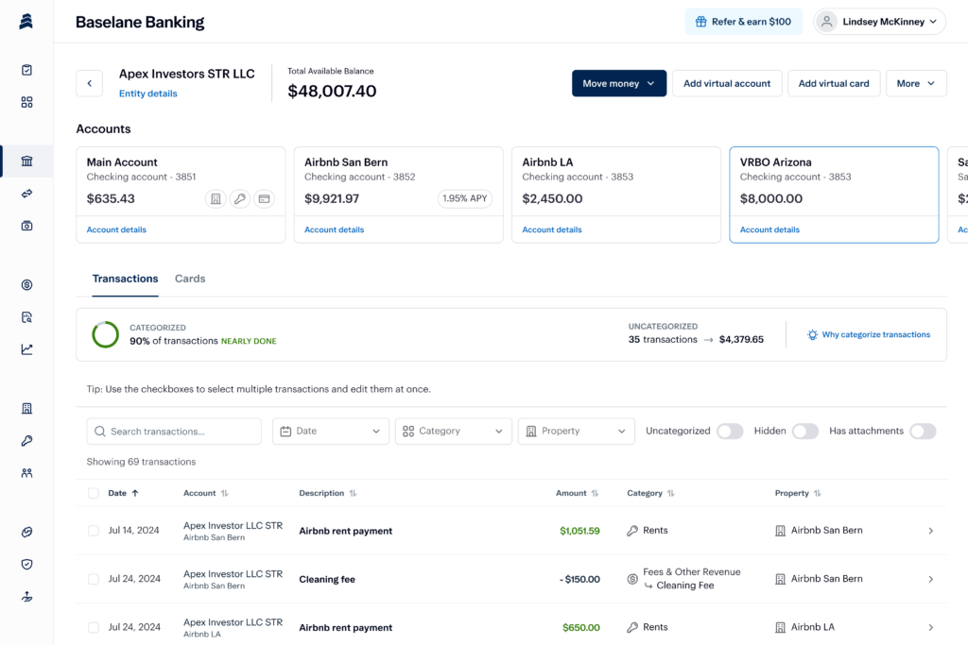Image resolution: width=968 pixels, height=645 pixels.
Task: Check the Cleaning fee transaction checkbox
Action: pyautogui.click(x=94, y=579)
